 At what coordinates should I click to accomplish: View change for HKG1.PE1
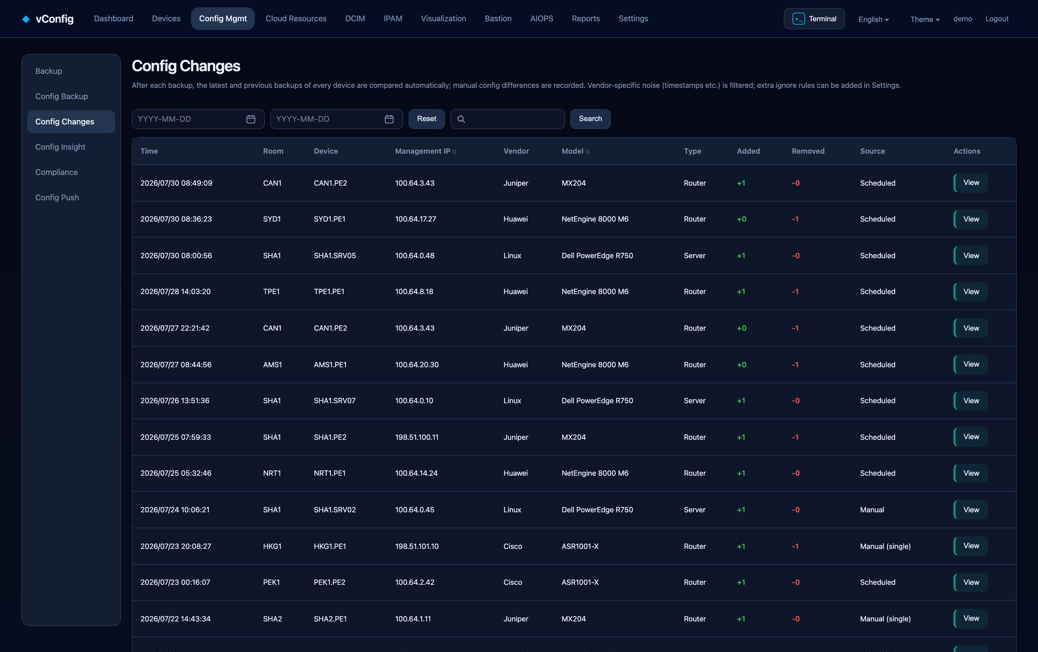(x=970, y=546)
